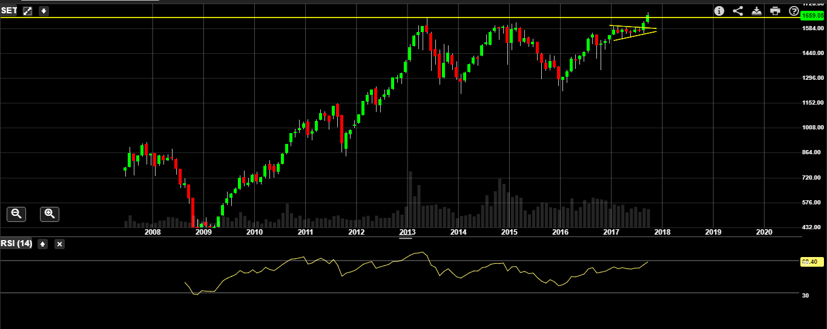Remove the RSI (14) indicator panel
This screenshot has width=827, height=329.
(x=59, y=244)
